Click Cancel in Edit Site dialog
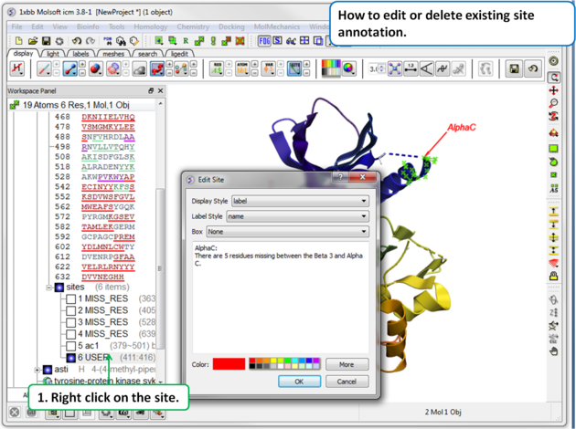 tap(347, 382)
